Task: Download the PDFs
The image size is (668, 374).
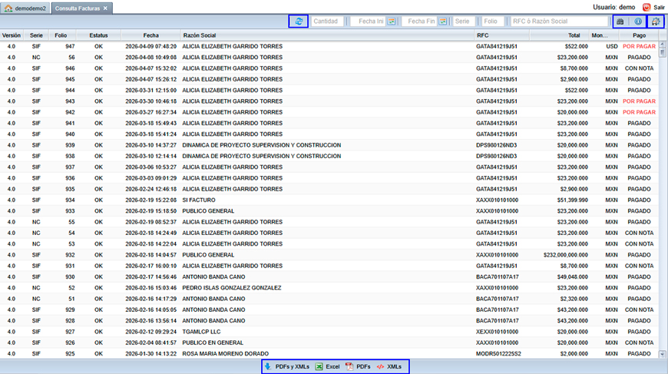Action: 359,367
